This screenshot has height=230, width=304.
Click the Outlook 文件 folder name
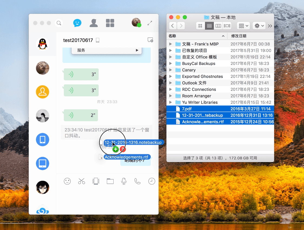(194, 83)
